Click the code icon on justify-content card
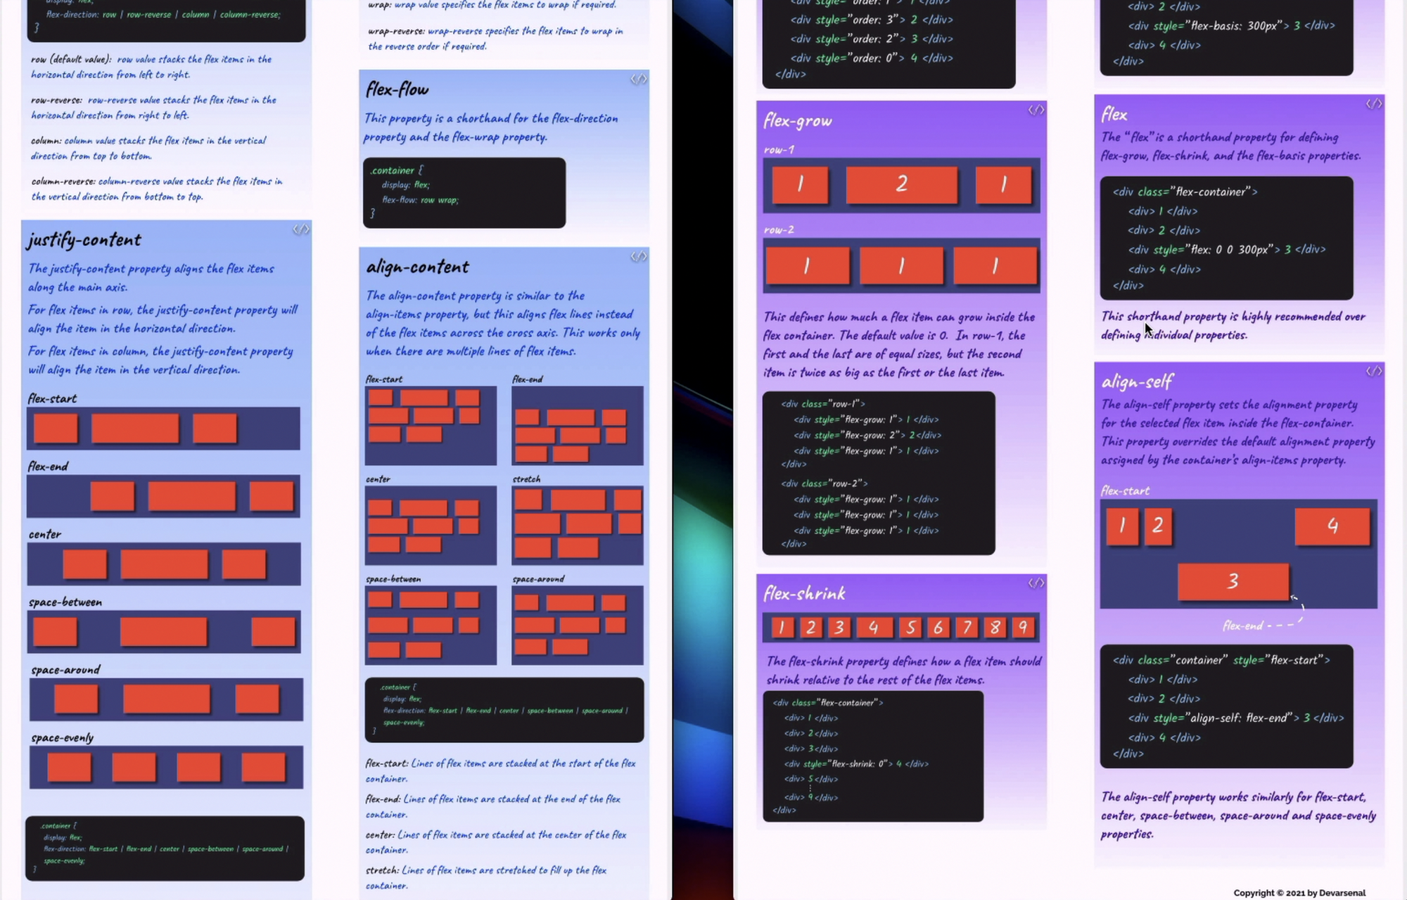The height and width of the screenshot is (900, 1407). point(300,229)
